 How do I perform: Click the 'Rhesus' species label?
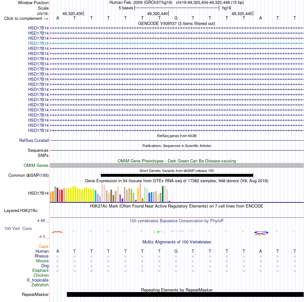tap(42, 256)
